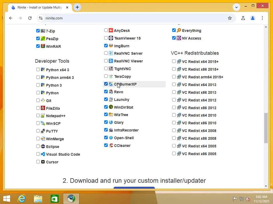Check the VC Redist x64 2015+ checkbox

pos(174,61)
